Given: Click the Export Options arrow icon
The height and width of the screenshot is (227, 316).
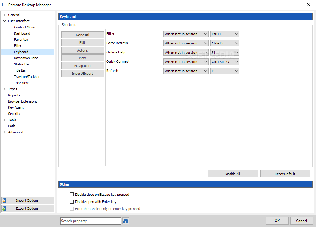Looking at the screenshot, I should 5,208.
